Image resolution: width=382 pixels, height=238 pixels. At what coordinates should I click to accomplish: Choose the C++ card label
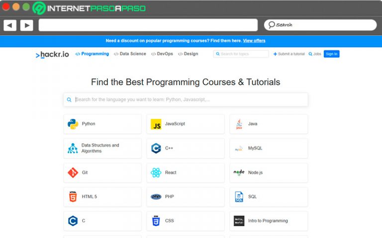(169, 148)
